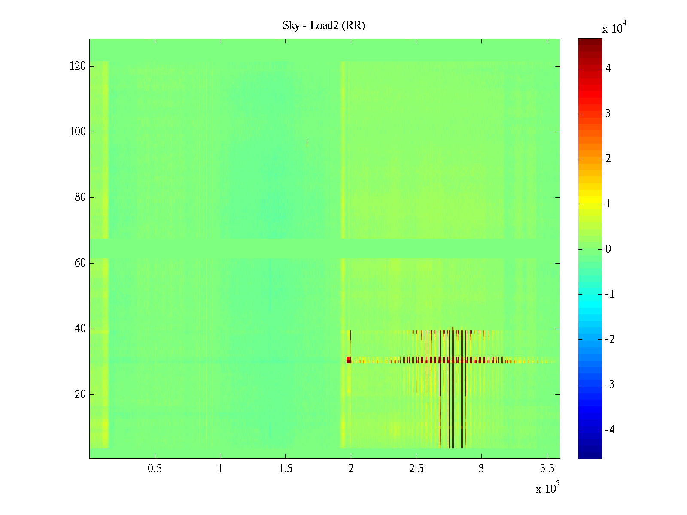Select the y-axis tick label 20

tap(80, 394)
